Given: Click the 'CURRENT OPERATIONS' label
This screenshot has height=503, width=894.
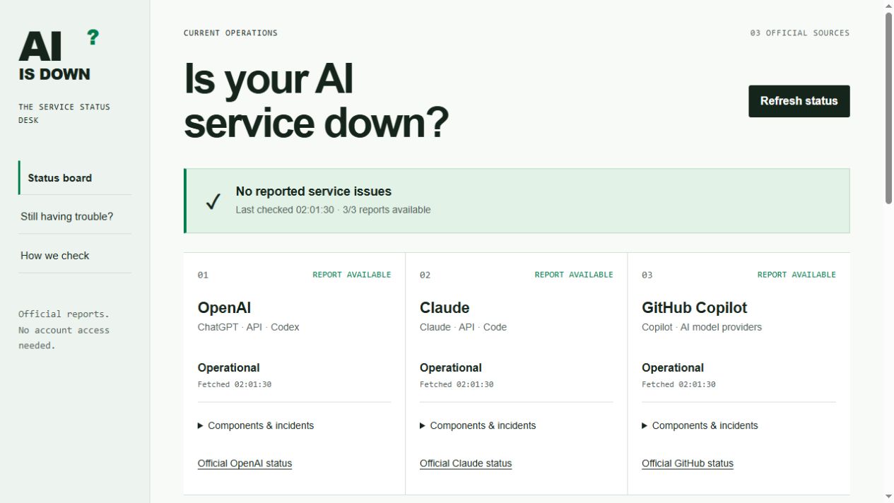Looking at the screenshot, I should (230, 33).
